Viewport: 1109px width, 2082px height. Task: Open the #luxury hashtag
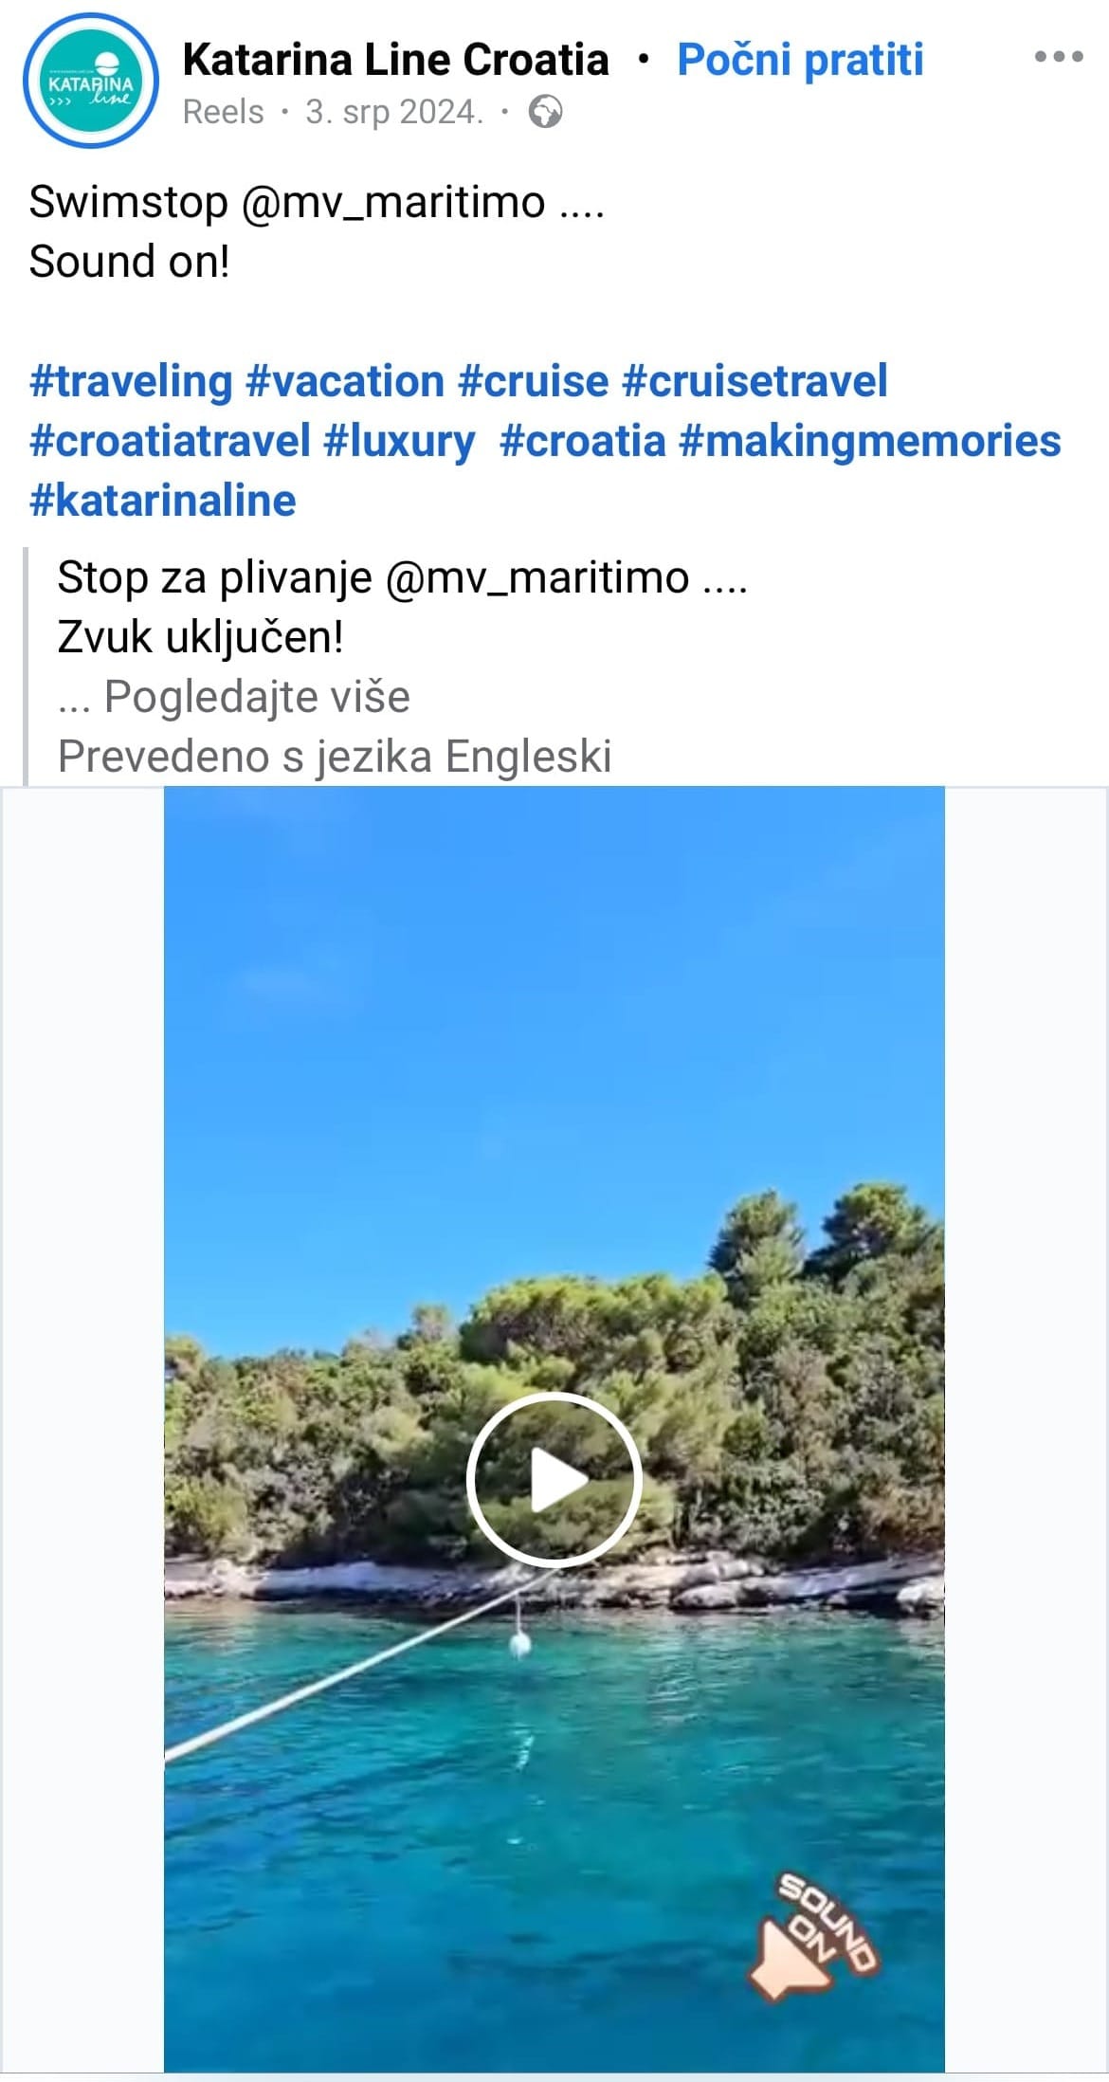(399, 441)
